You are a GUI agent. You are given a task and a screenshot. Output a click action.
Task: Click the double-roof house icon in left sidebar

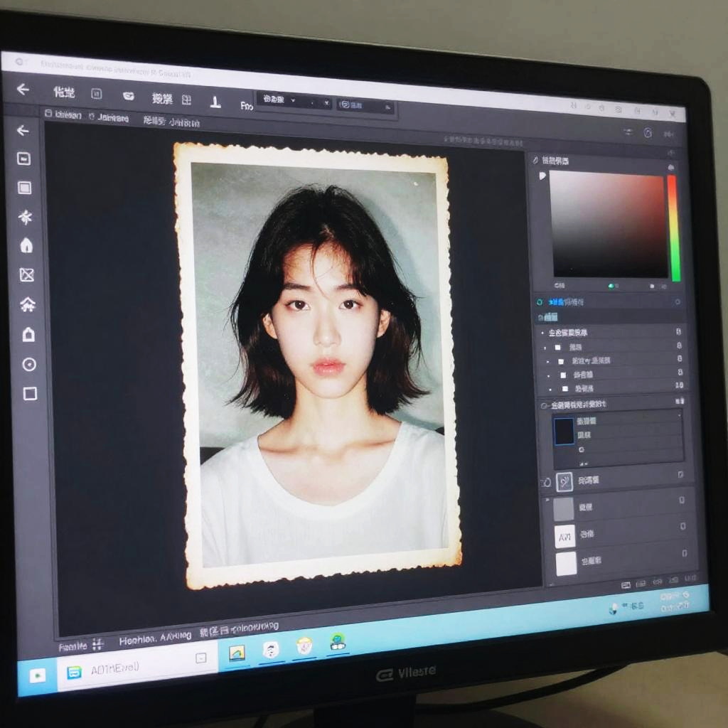(28, 305)
